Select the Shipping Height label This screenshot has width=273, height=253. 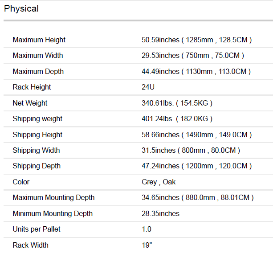click(x=37, y=135)
